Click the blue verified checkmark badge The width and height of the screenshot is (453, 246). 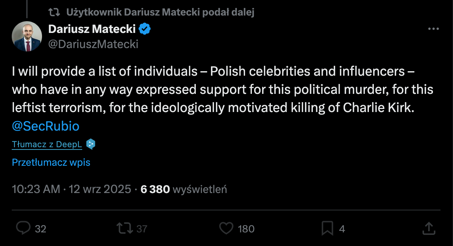[x=145, y=28]
